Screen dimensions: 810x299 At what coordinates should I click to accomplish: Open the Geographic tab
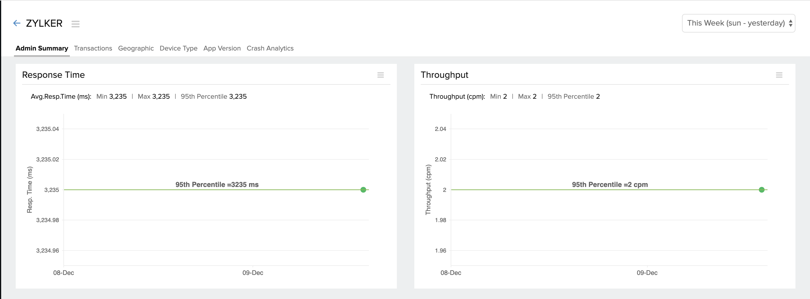tap(136, 48)
